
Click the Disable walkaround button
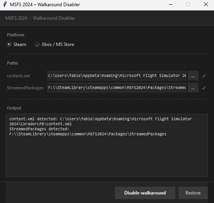click(145, 193)
